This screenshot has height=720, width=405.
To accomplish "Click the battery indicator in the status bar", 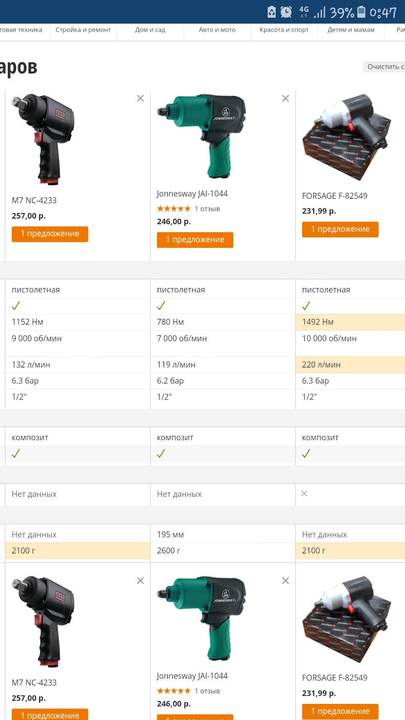I will (361, 12).
